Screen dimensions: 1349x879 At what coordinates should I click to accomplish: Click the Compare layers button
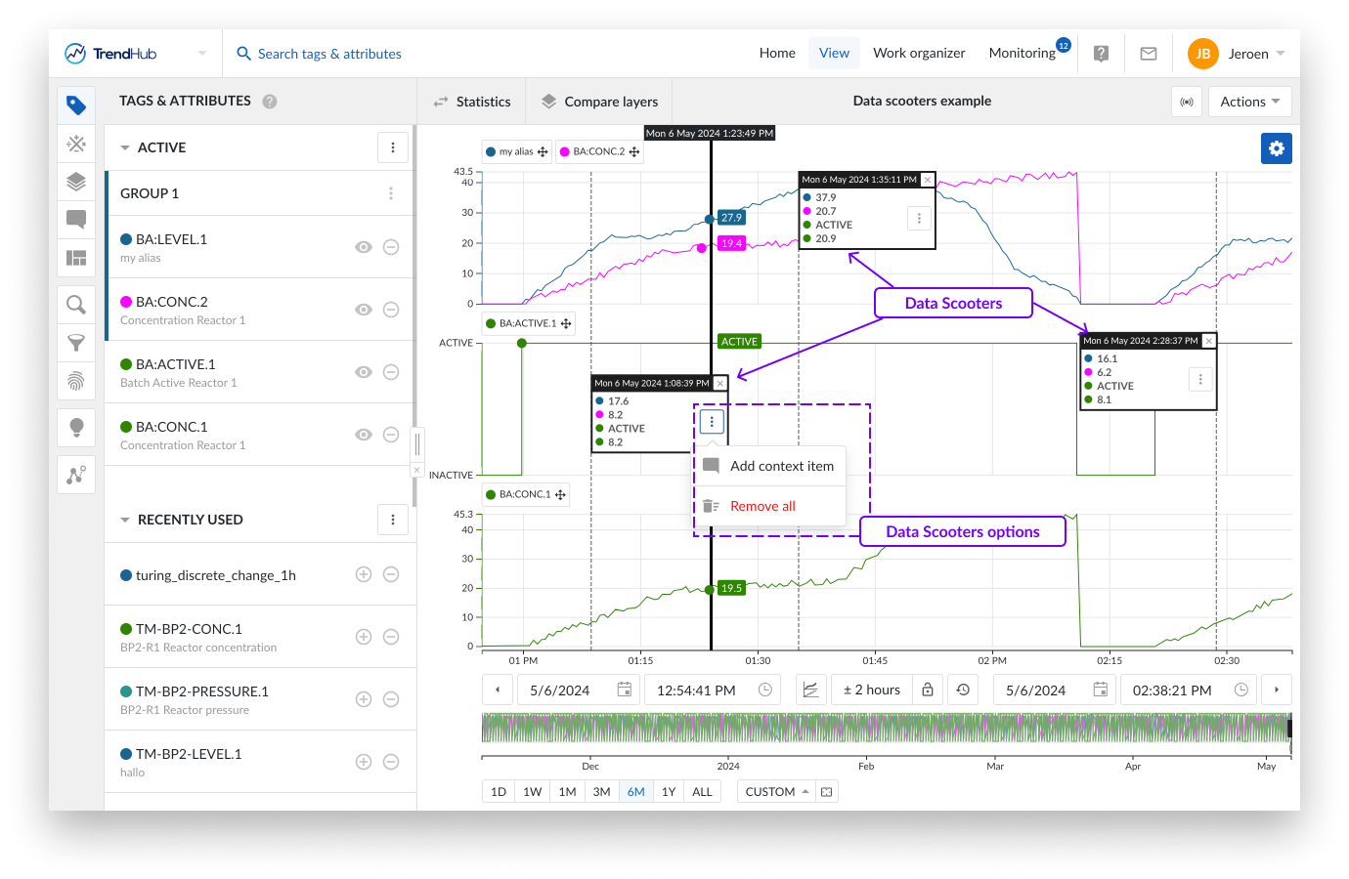point(600,102)
